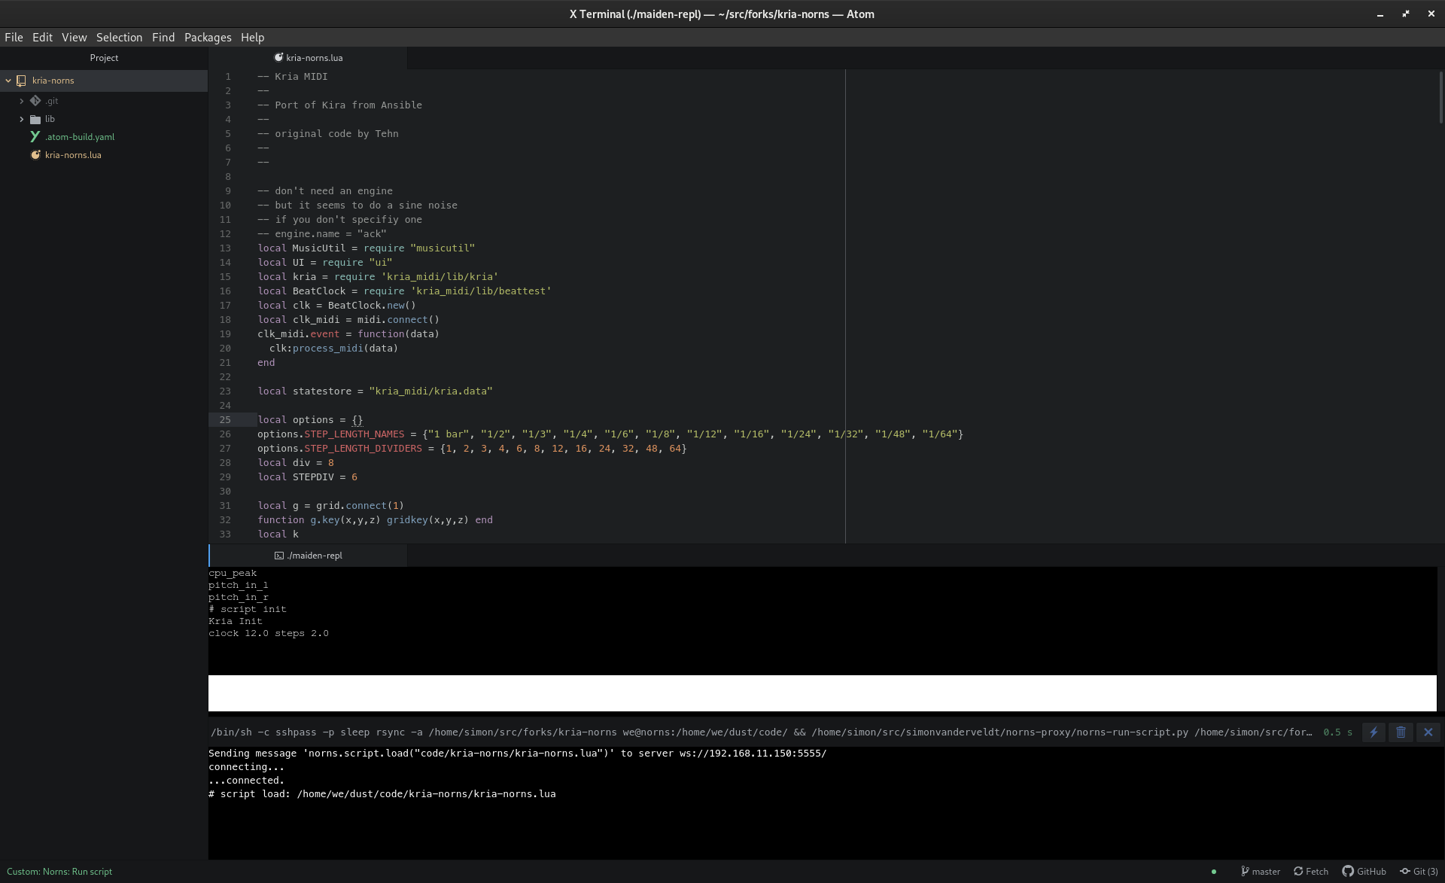Open the Selection menu
Image resolution: width=1445 pixels, height=883 pixels.
pos(119,38)
